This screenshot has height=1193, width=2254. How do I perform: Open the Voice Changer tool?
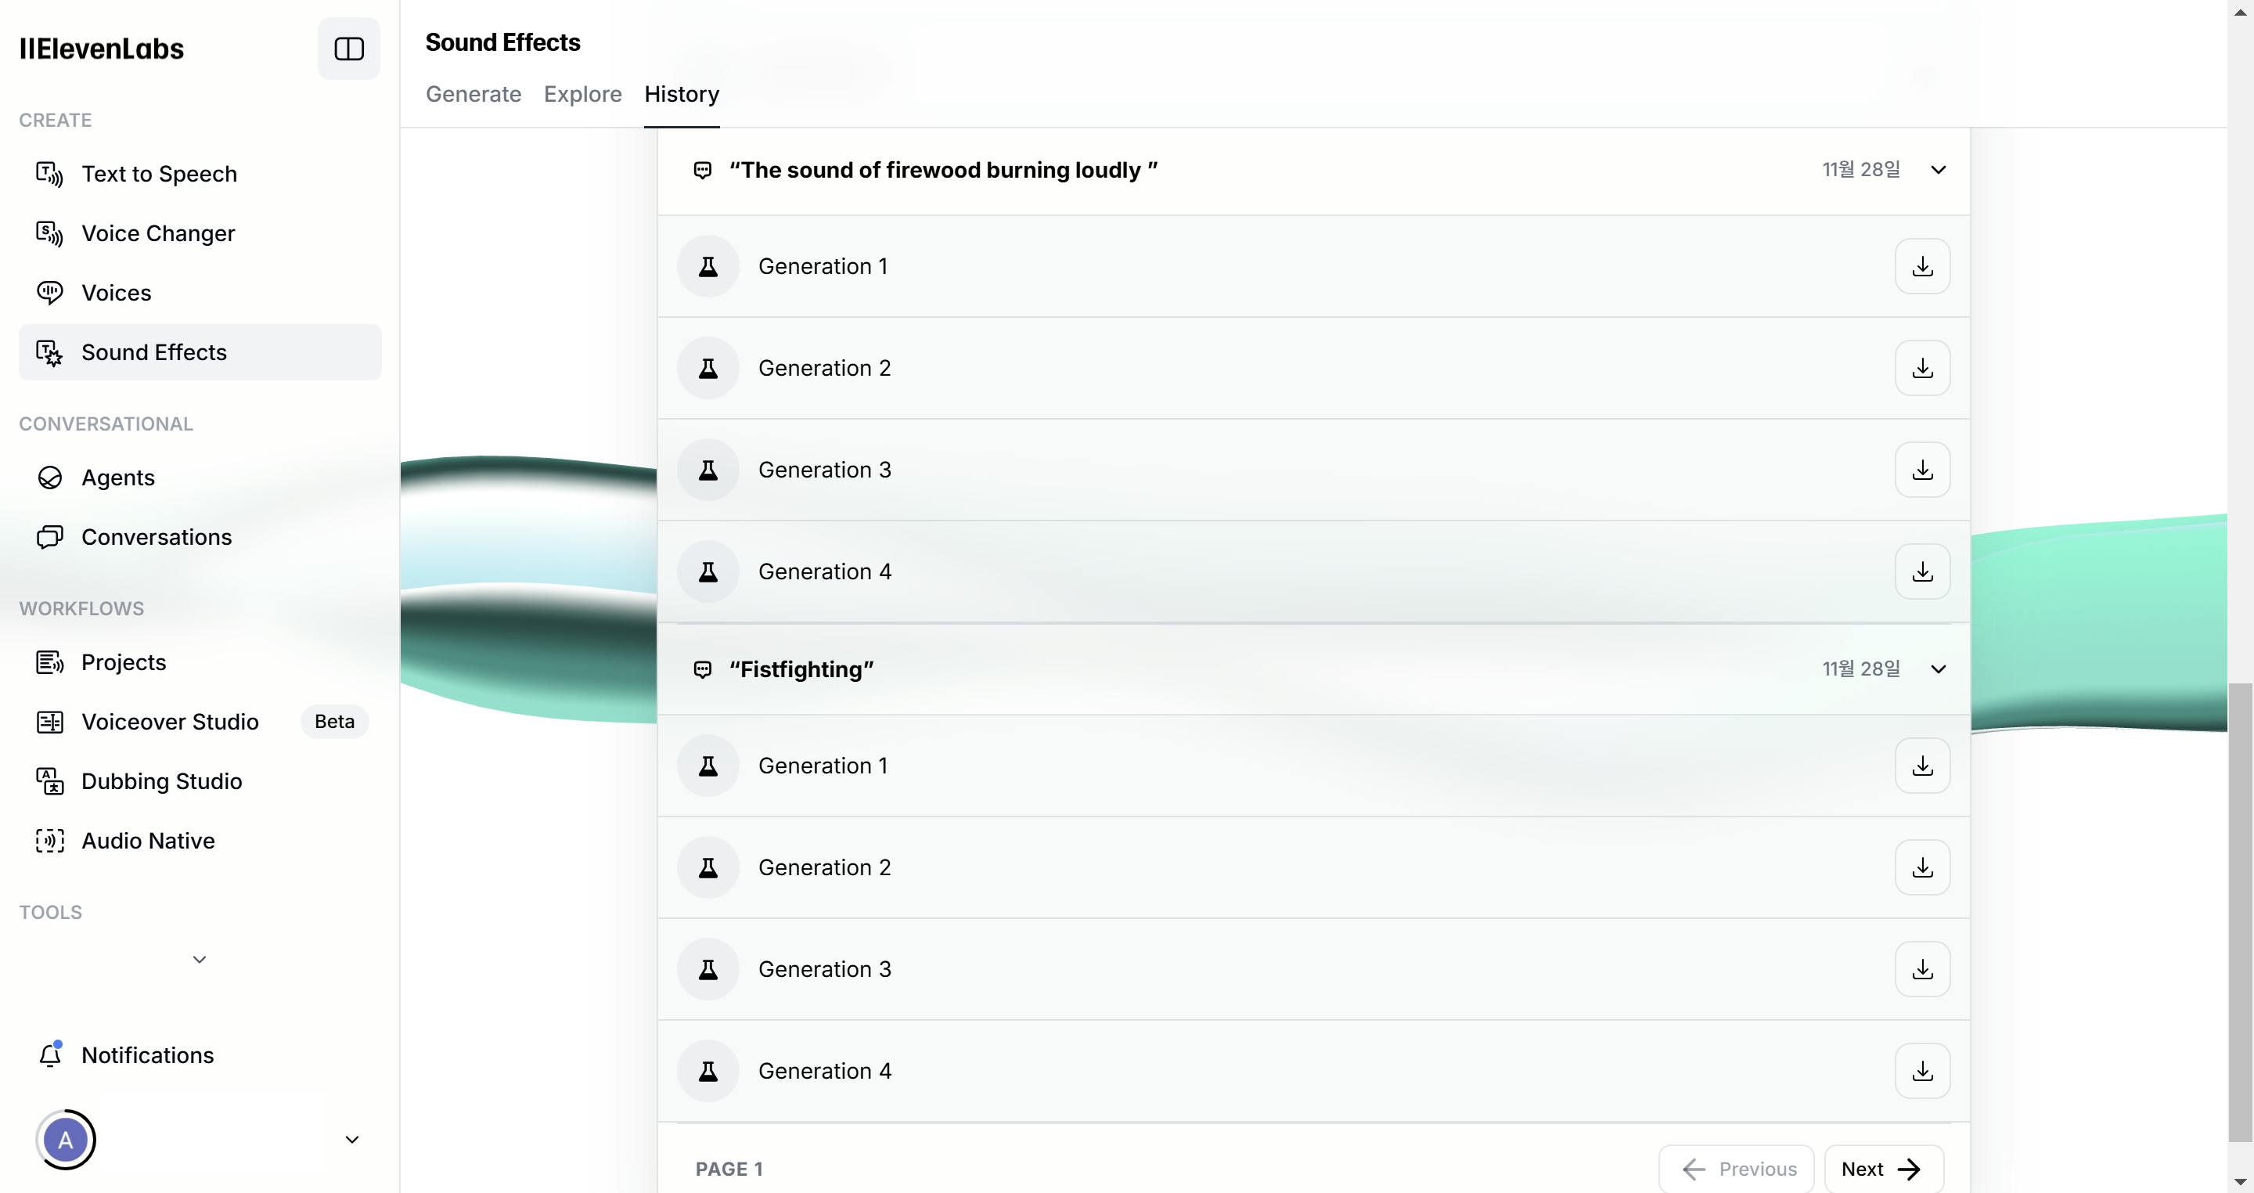(x=157, y=234)
